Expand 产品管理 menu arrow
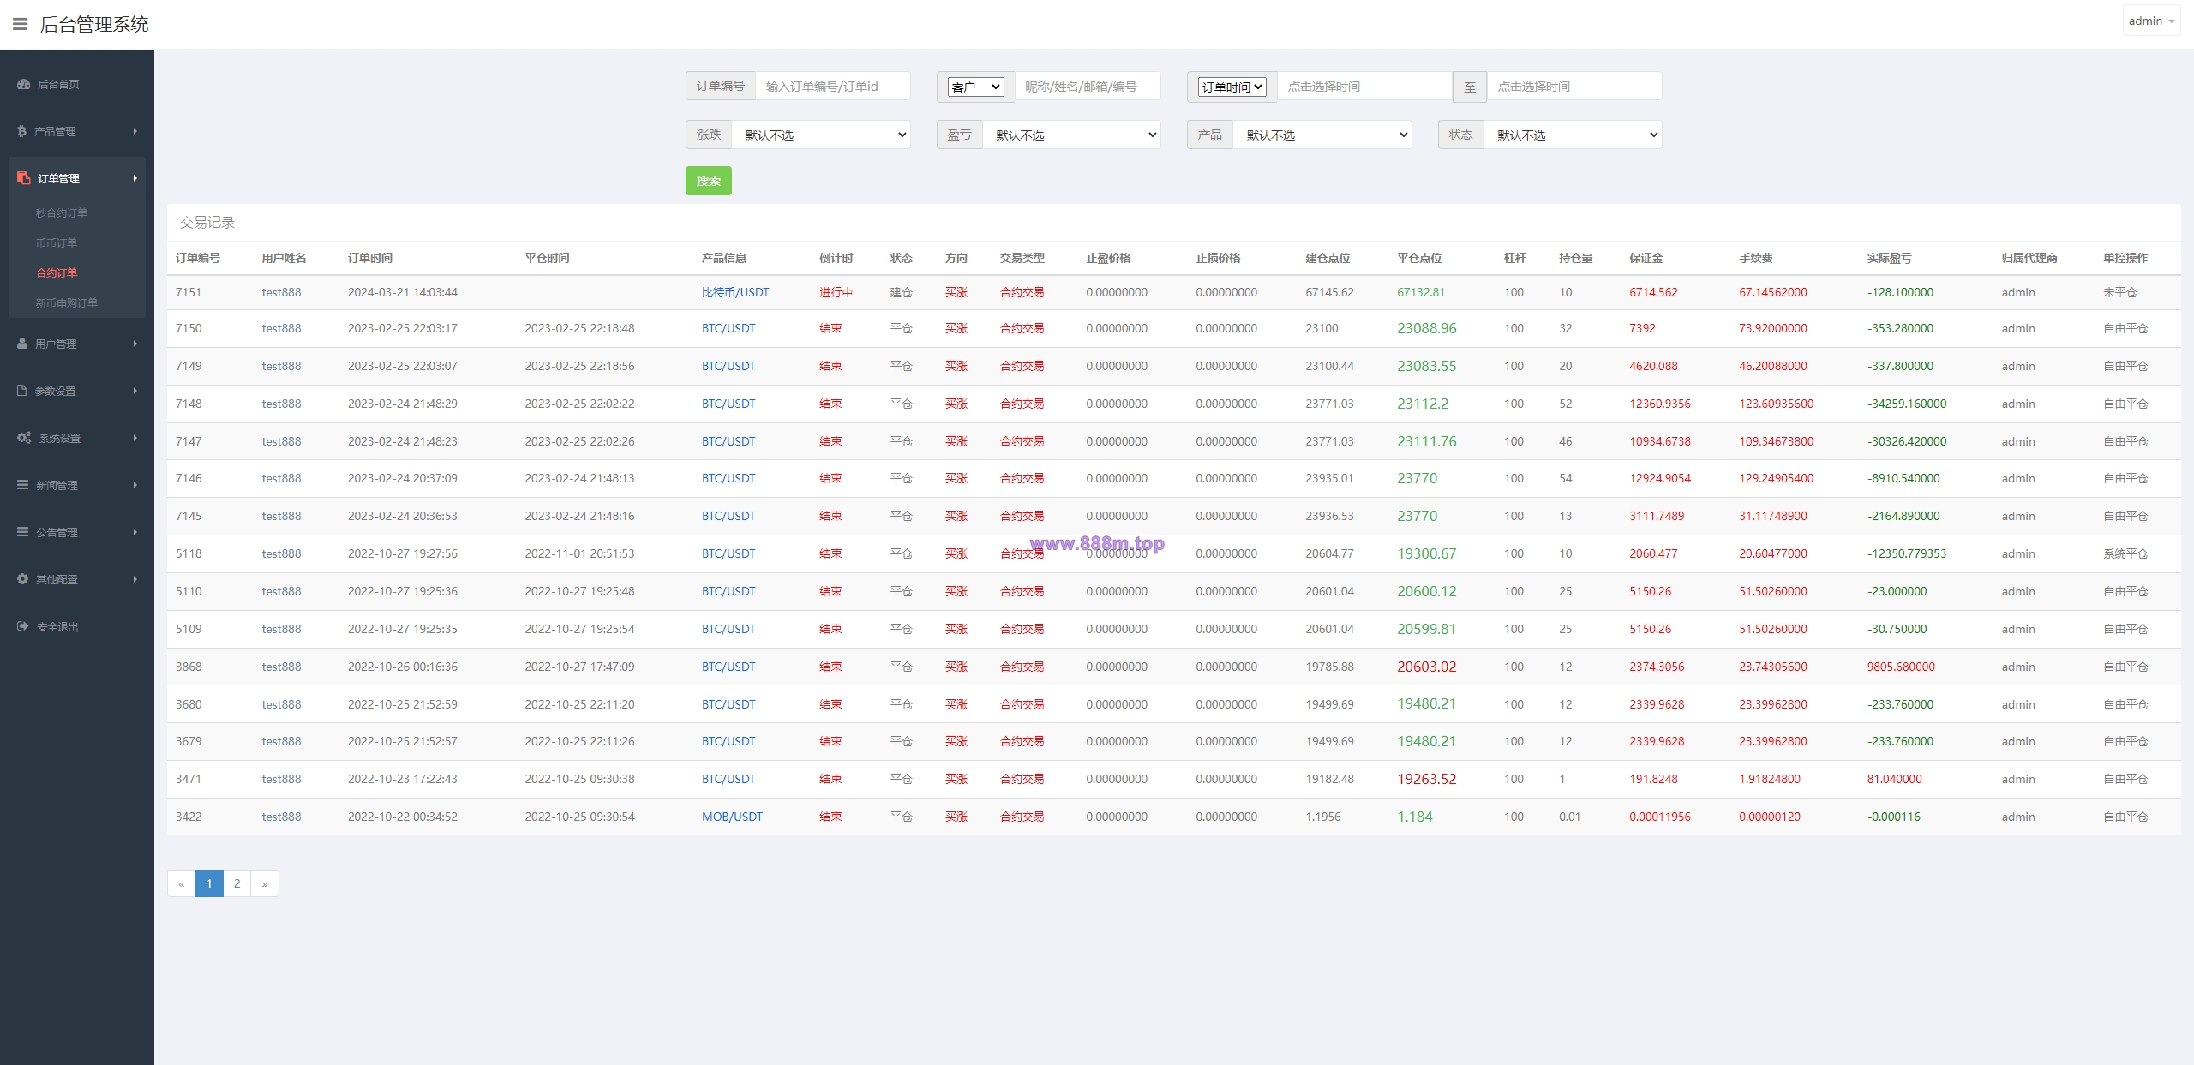The image size is (2194, 1065). tap(135, 131)
